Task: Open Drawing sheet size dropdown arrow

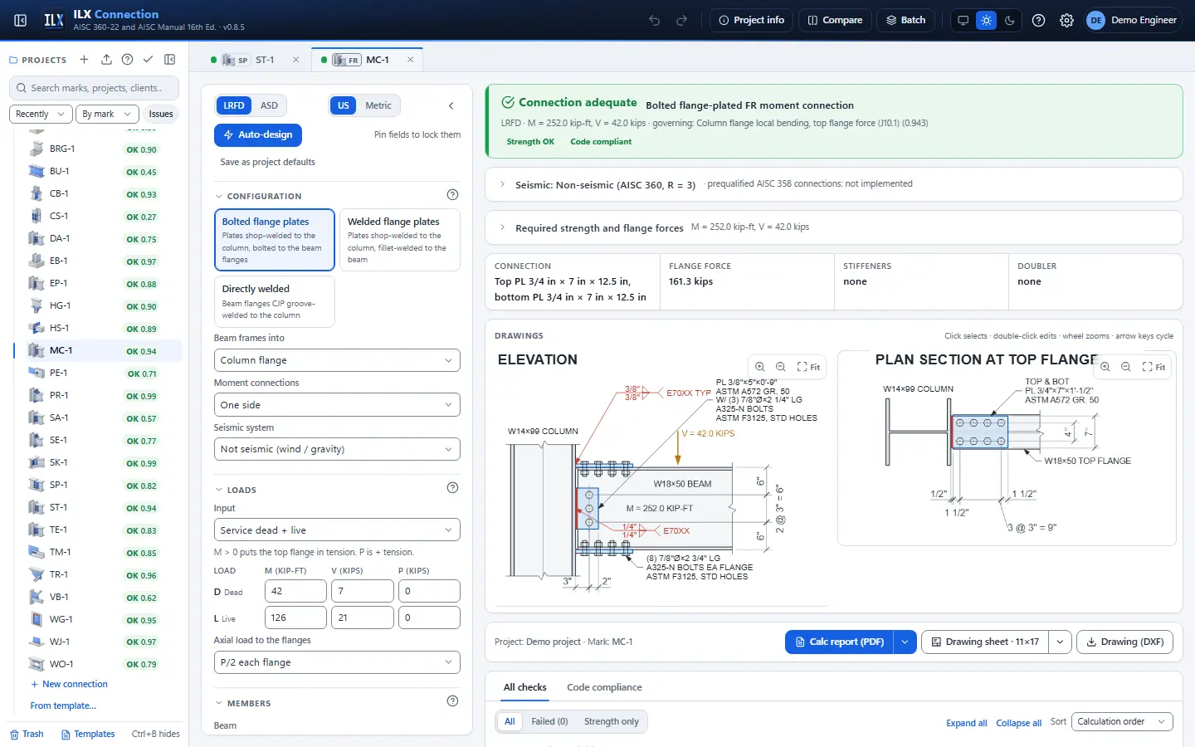Action: click(1060, 642)
